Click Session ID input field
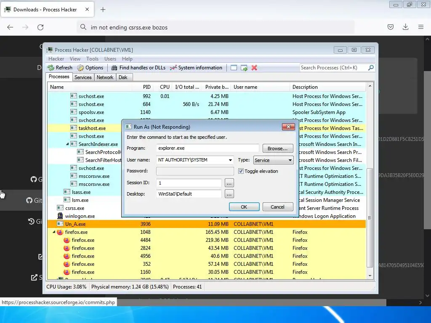This screenshot has width=431, height=323. coord(189,183)
